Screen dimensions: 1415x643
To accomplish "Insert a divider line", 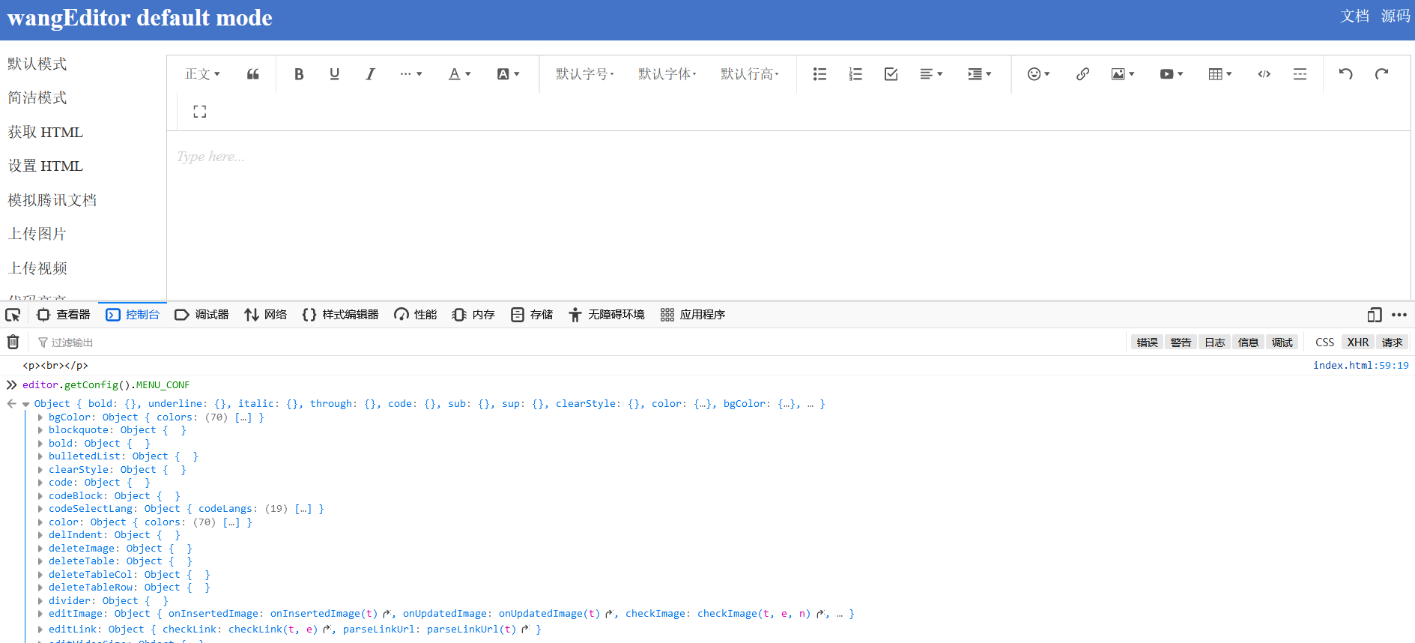I will tap(1300, 74).
